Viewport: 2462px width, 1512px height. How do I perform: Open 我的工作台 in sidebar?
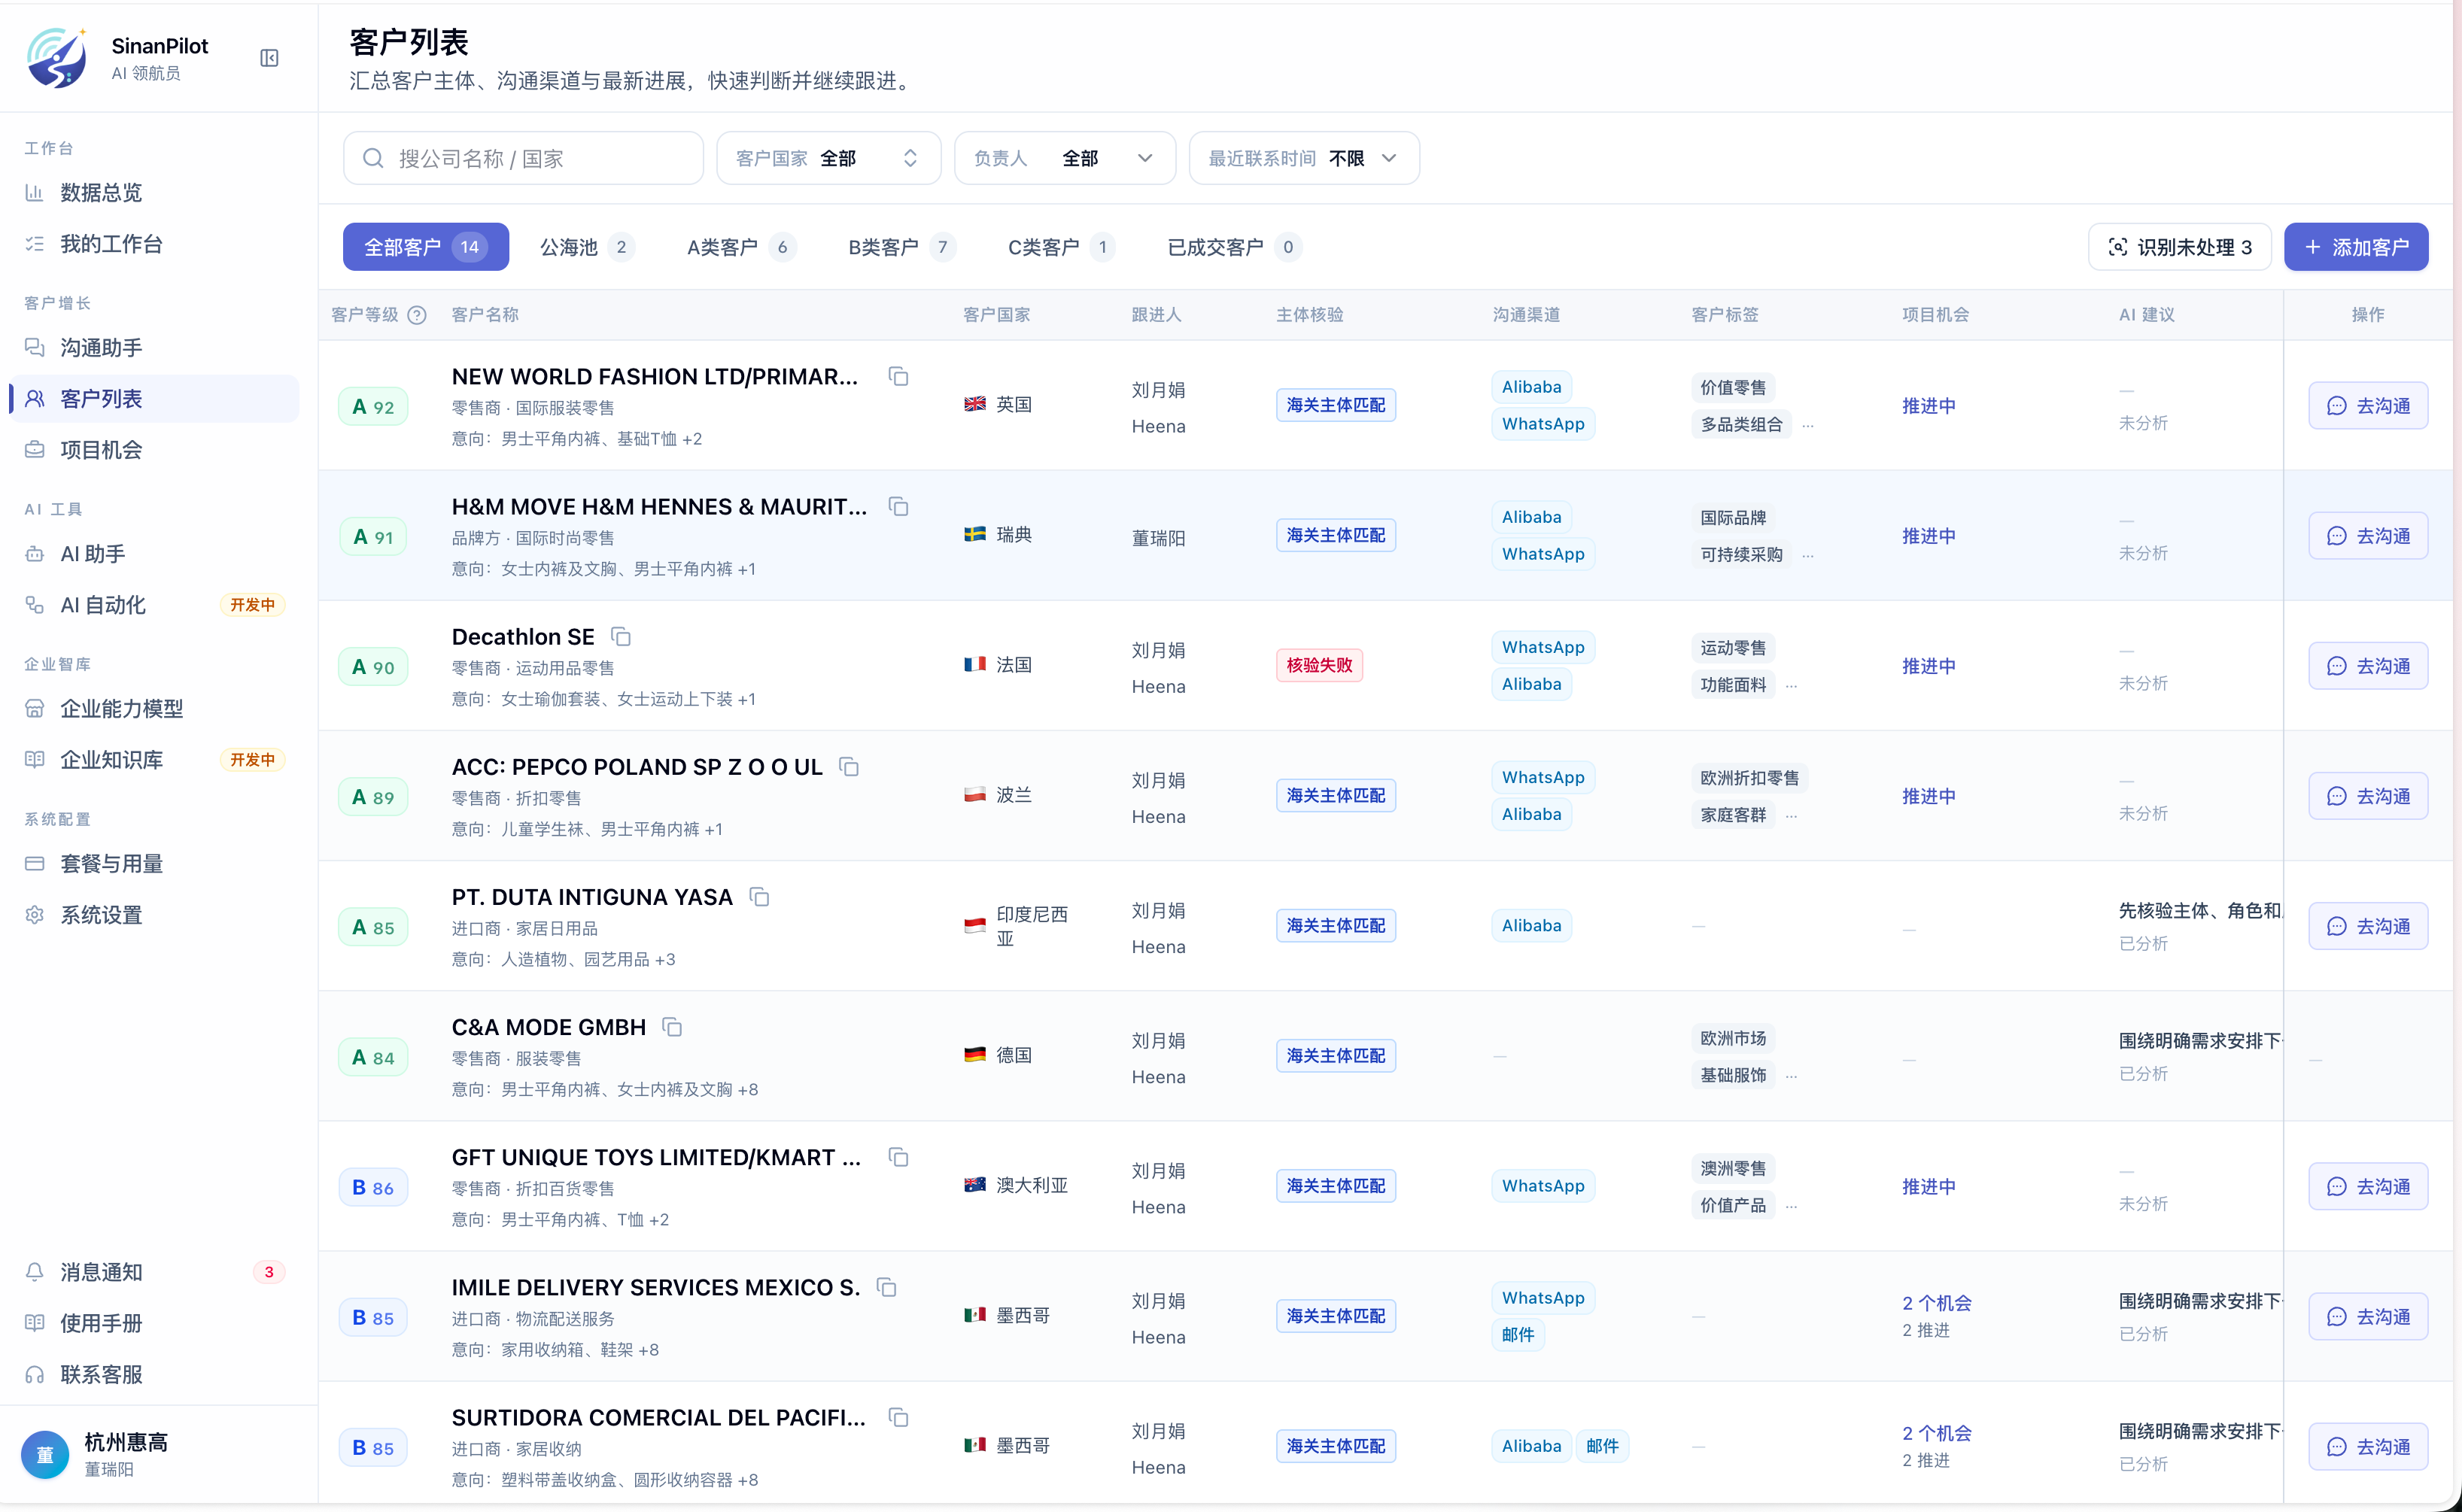[155, 244]
